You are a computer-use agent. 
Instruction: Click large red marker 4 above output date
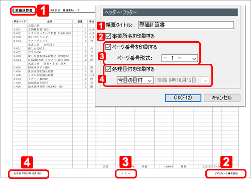click(x=27, y=162)
